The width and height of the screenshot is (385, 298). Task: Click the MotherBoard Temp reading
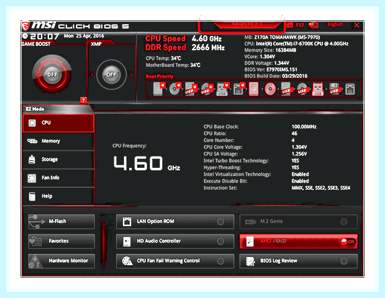173,65
